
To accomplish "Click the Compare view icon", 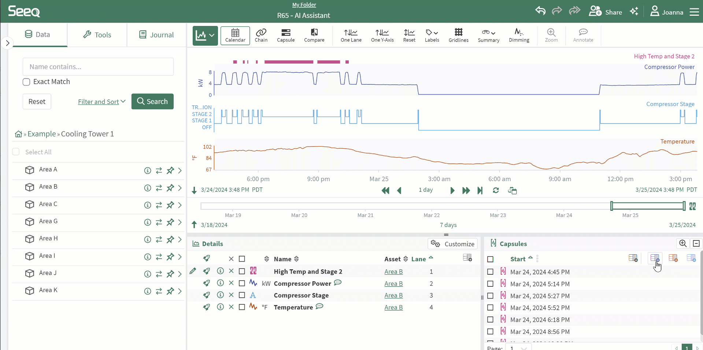I will coord(314,35).
